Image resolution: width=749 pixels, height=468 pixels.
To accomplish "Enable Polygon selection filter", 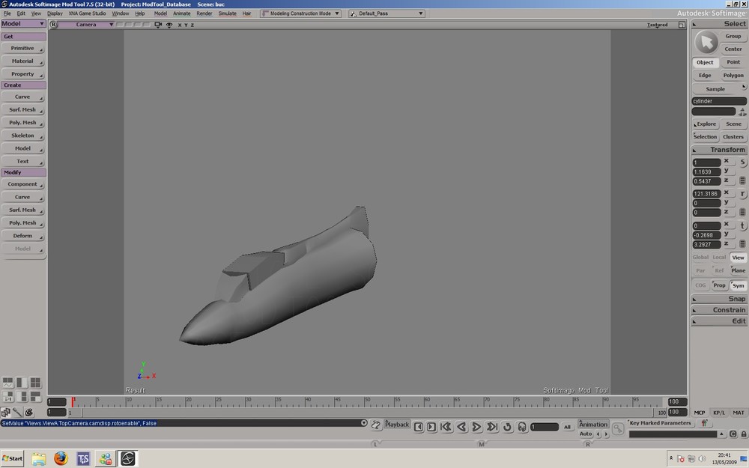I will [x=733, y=76].
